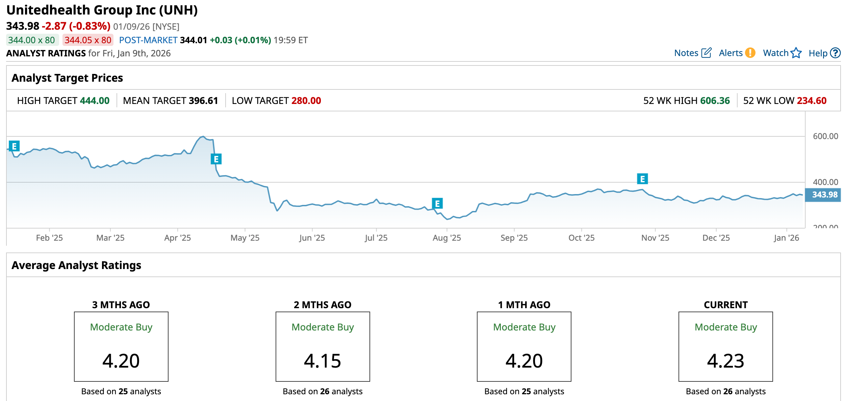This screenshot has width=845, height=401.
Task: Select the 3 MTHS AGO rating box
Action: (121, 346)
